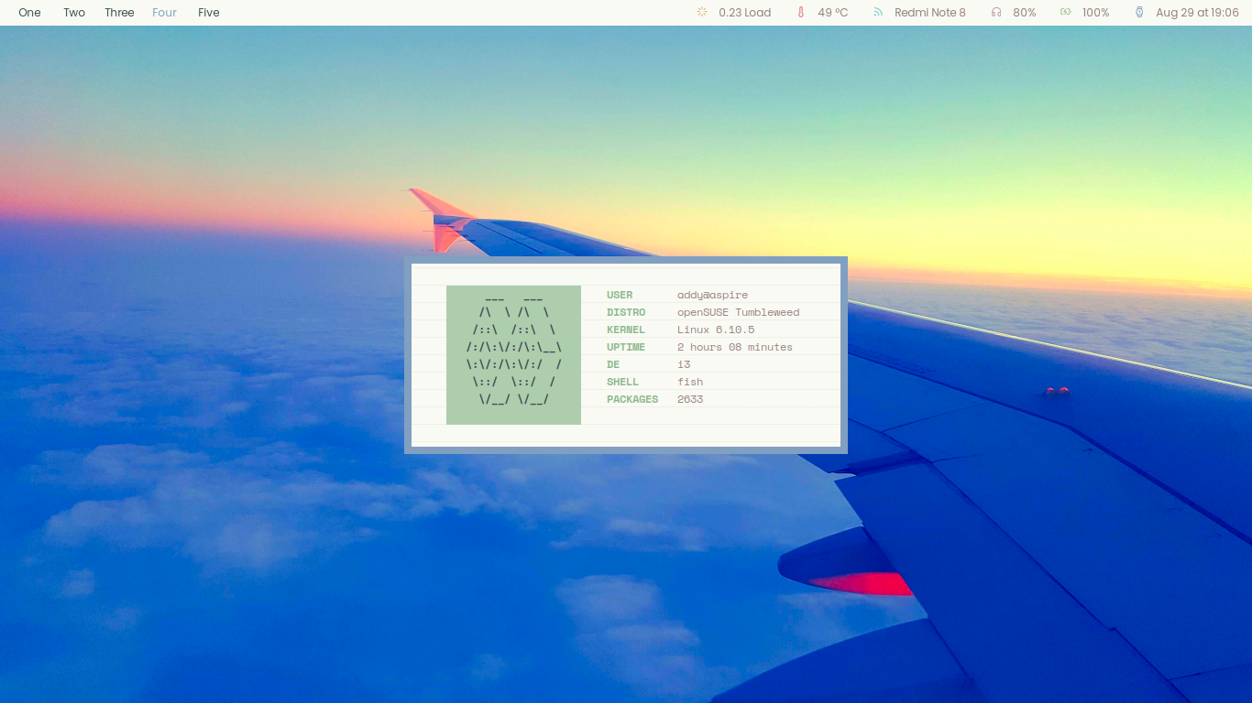Click the Aug 29 at 19:06 clock
The image size is (1252, 703).
pos(1197,13)
